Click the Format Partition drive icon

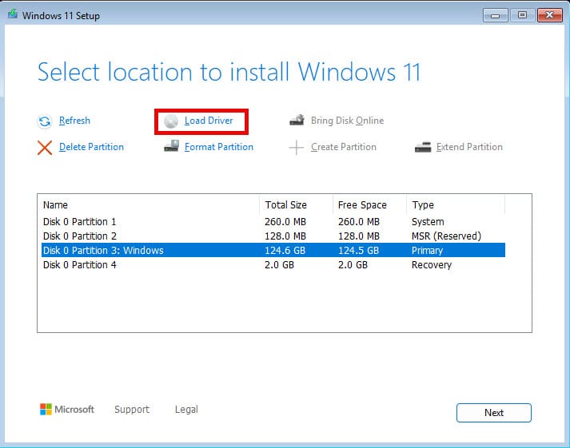(171, 146)
